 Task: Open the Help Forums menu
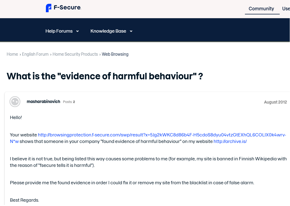(59, 31)
